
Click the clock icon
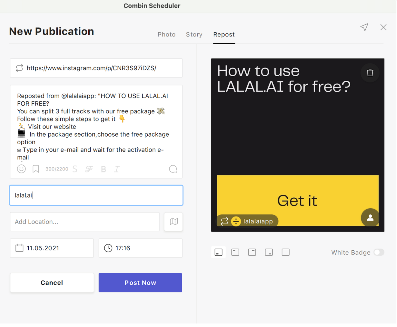point(108,248)
